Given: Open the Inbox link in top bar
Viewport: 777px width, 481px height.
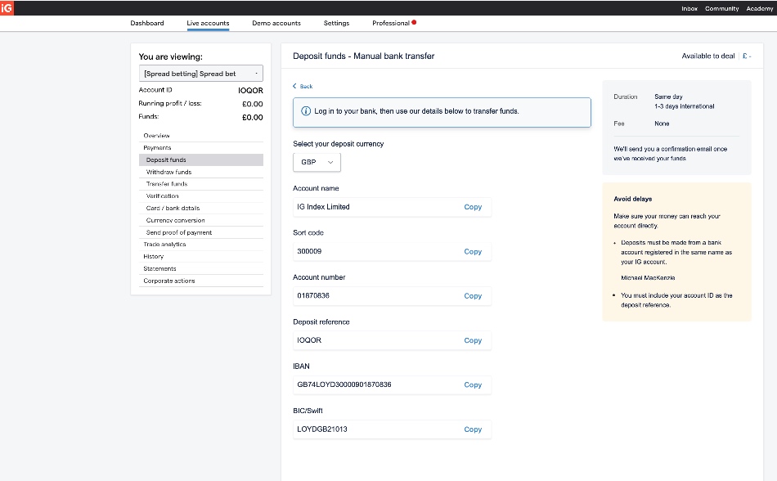Looking at the screenshot, I should click(689, 8).
